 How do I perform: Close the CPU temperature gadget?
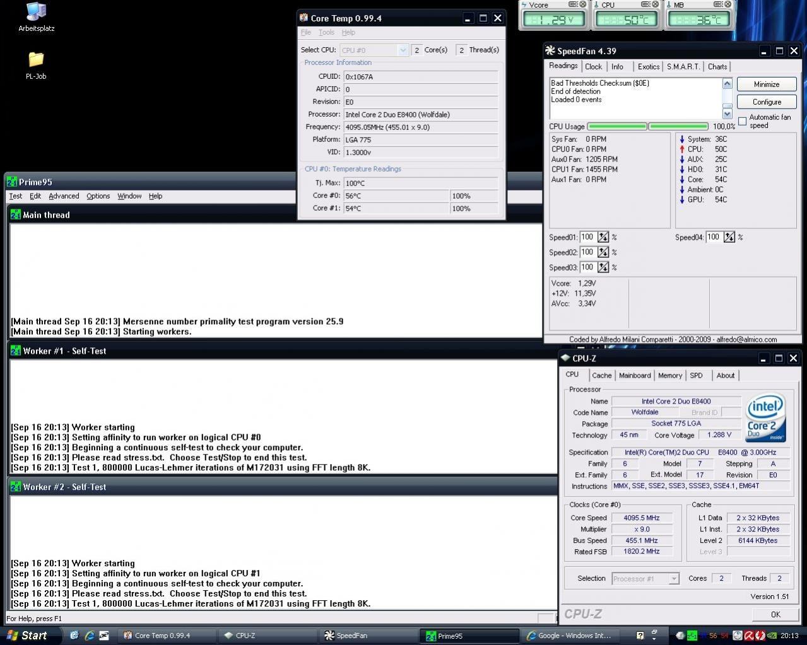pyautogui.click(x=655, y=5)
